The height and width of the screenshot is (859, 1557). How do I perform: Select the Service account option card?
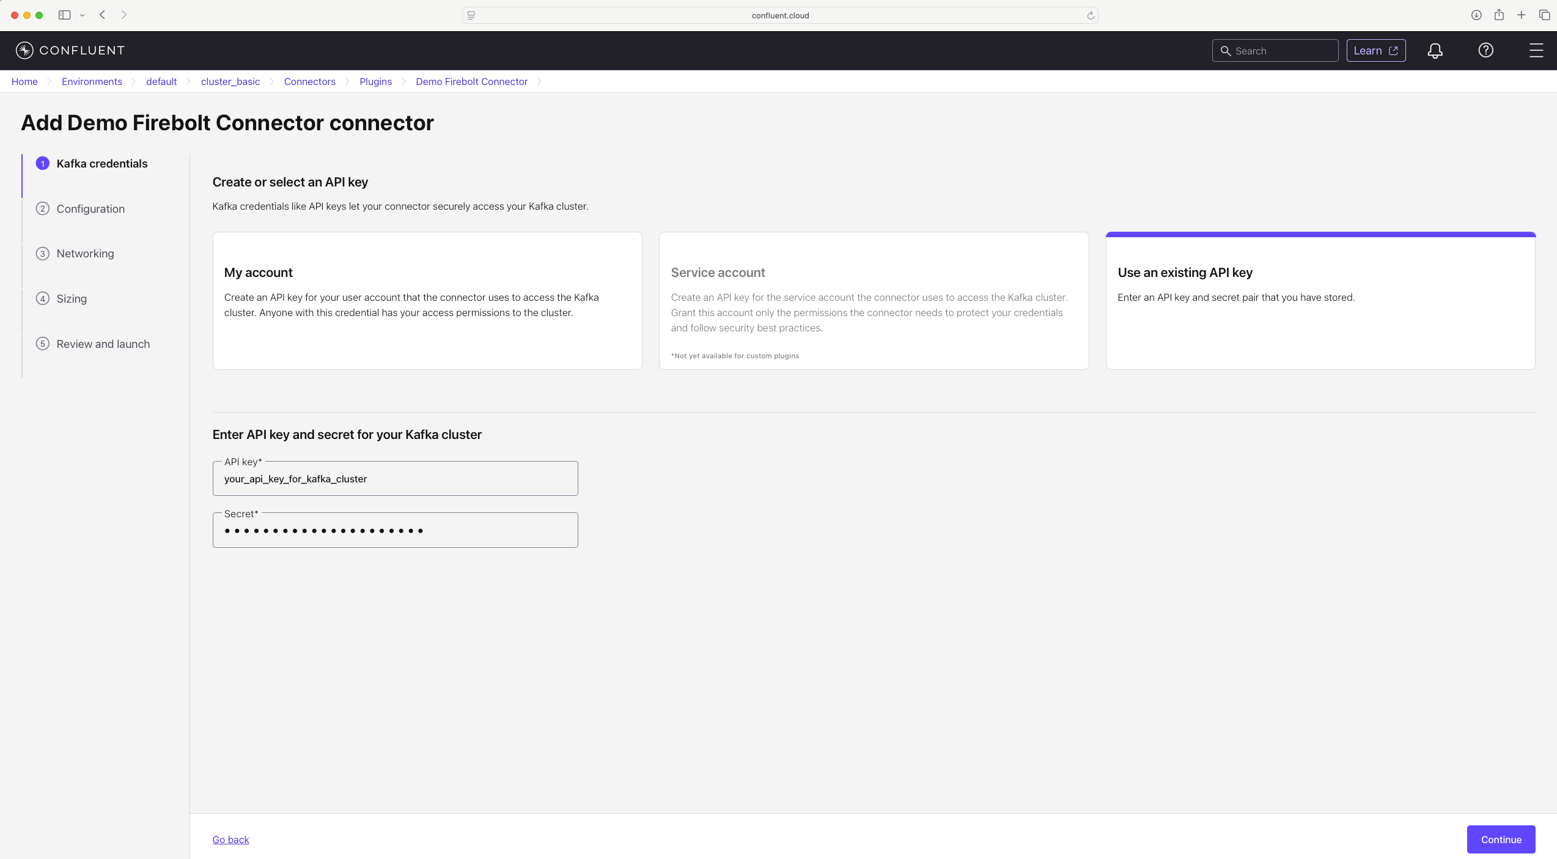(874, 300)
